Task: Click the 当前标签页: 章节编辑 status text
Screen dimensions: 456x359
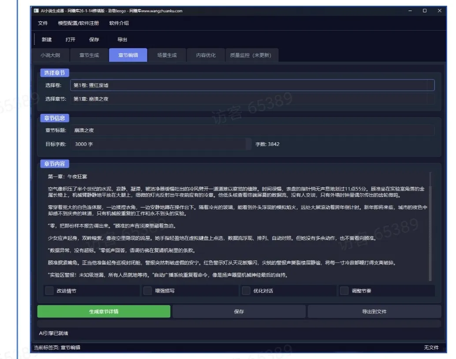Action: click(x=57, y=348)
